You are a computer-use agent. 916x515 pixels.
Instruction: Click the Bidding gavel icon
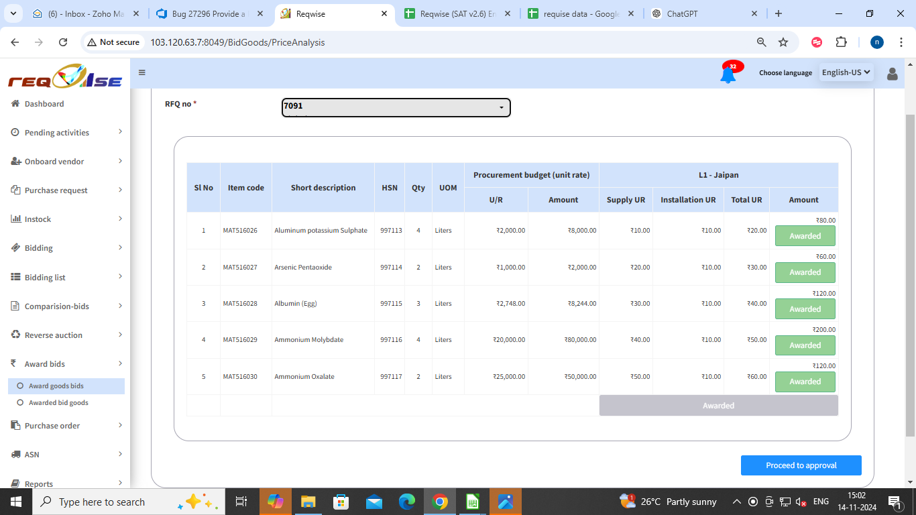click(16, 248)
